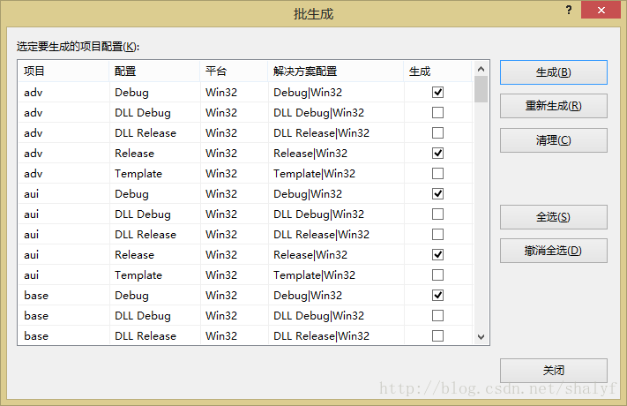Click the scrollbar up arrow
The image size is (627, 406).
(481, 69)
